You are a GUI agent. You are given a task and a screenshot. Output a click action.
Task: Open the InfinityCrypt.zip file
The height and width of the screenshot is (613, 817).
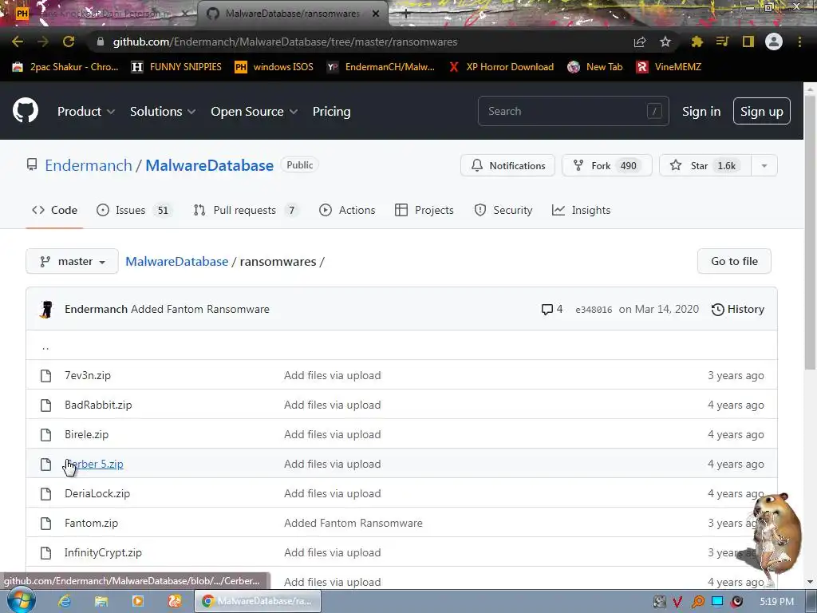[103, 552]
